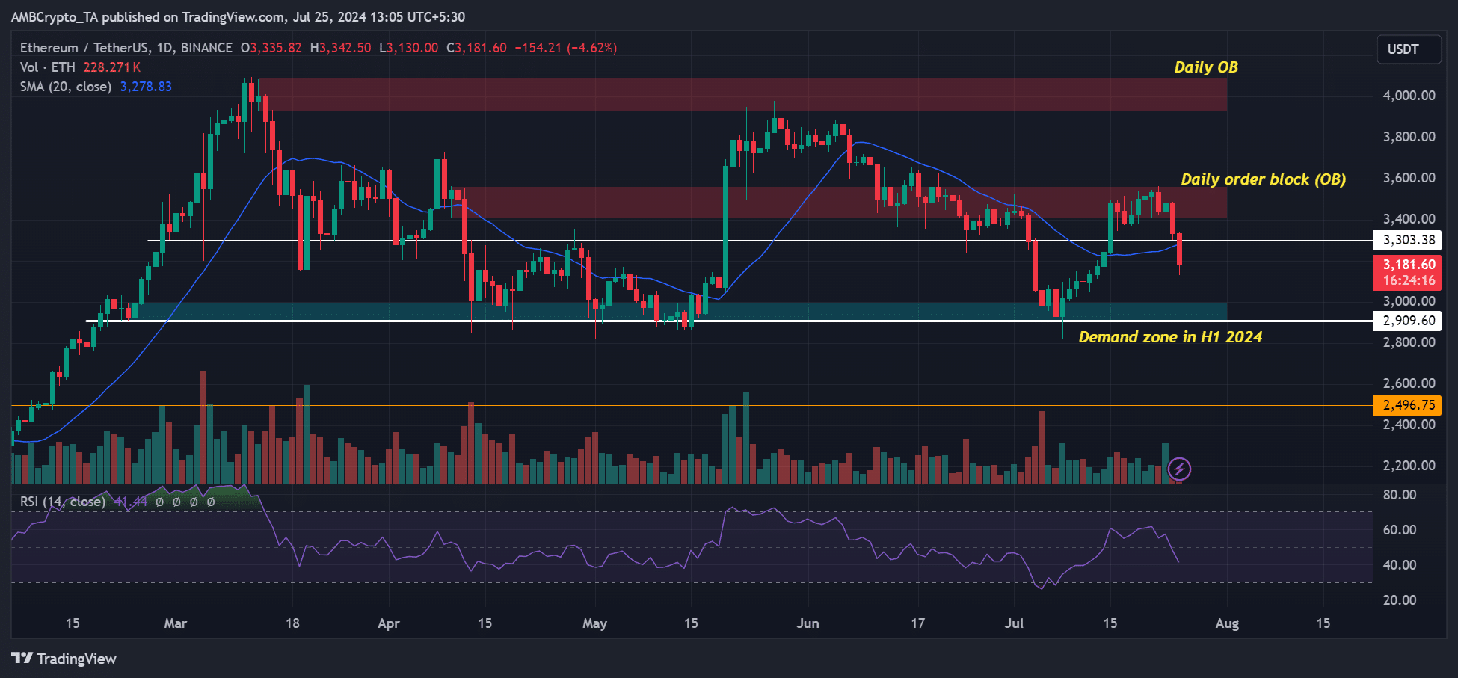Click the RSI (14, close) indicator label
1458x678 pixels.
[x=63, y=502]
